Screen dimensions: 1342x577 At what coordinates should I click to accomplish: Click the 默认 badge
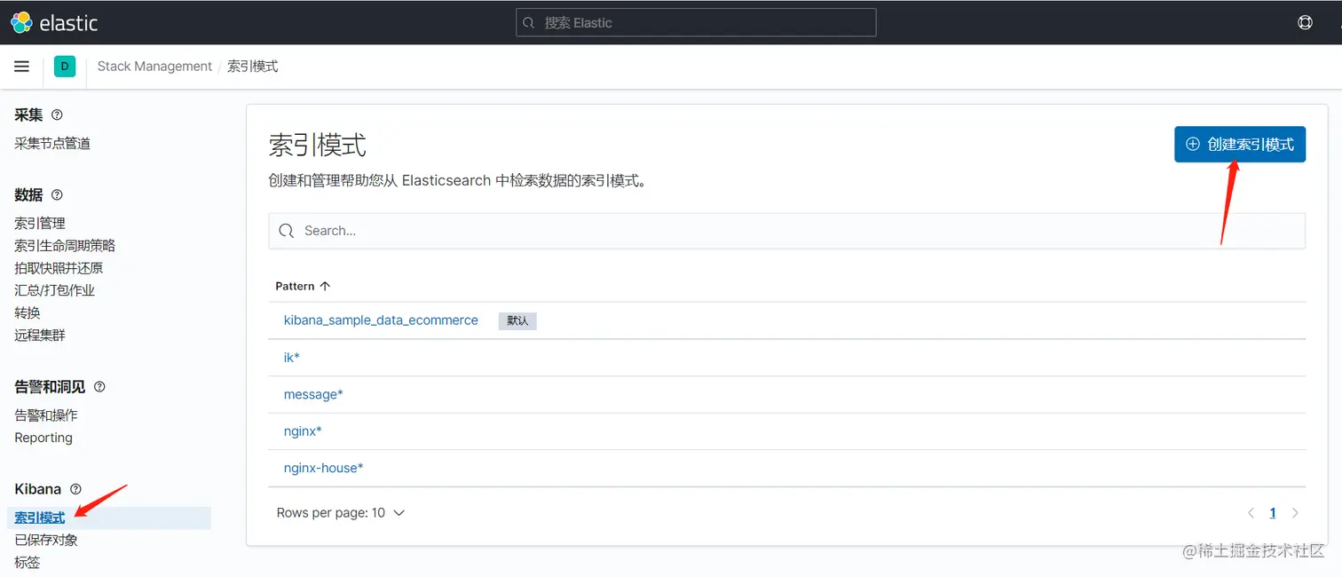pyautogui.click(x=517, y=321)
